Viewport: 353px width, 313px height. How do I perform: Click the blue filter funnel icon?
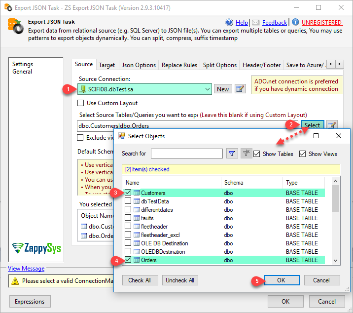pos(232,154)
